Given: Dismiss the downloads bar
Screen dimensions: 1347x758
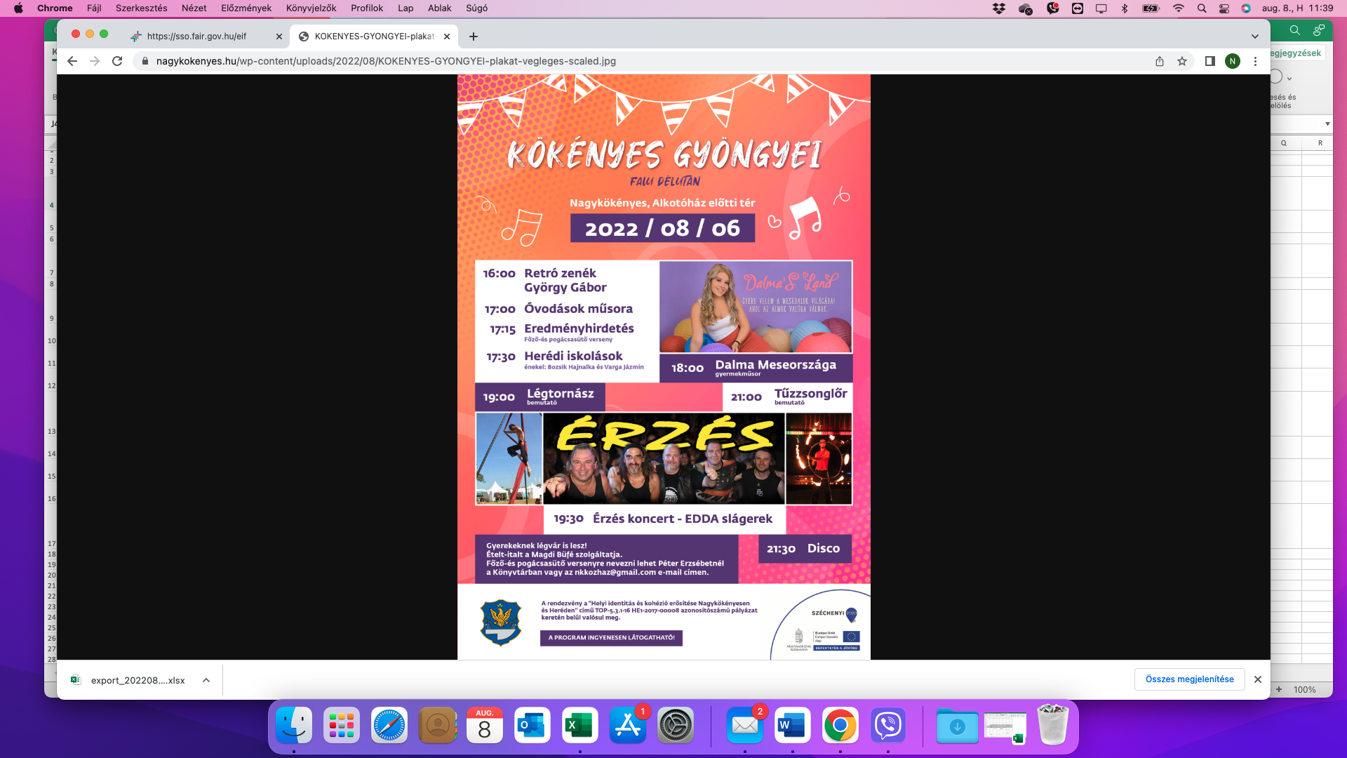Looking at the screenshot, I should pos(1258,679).
